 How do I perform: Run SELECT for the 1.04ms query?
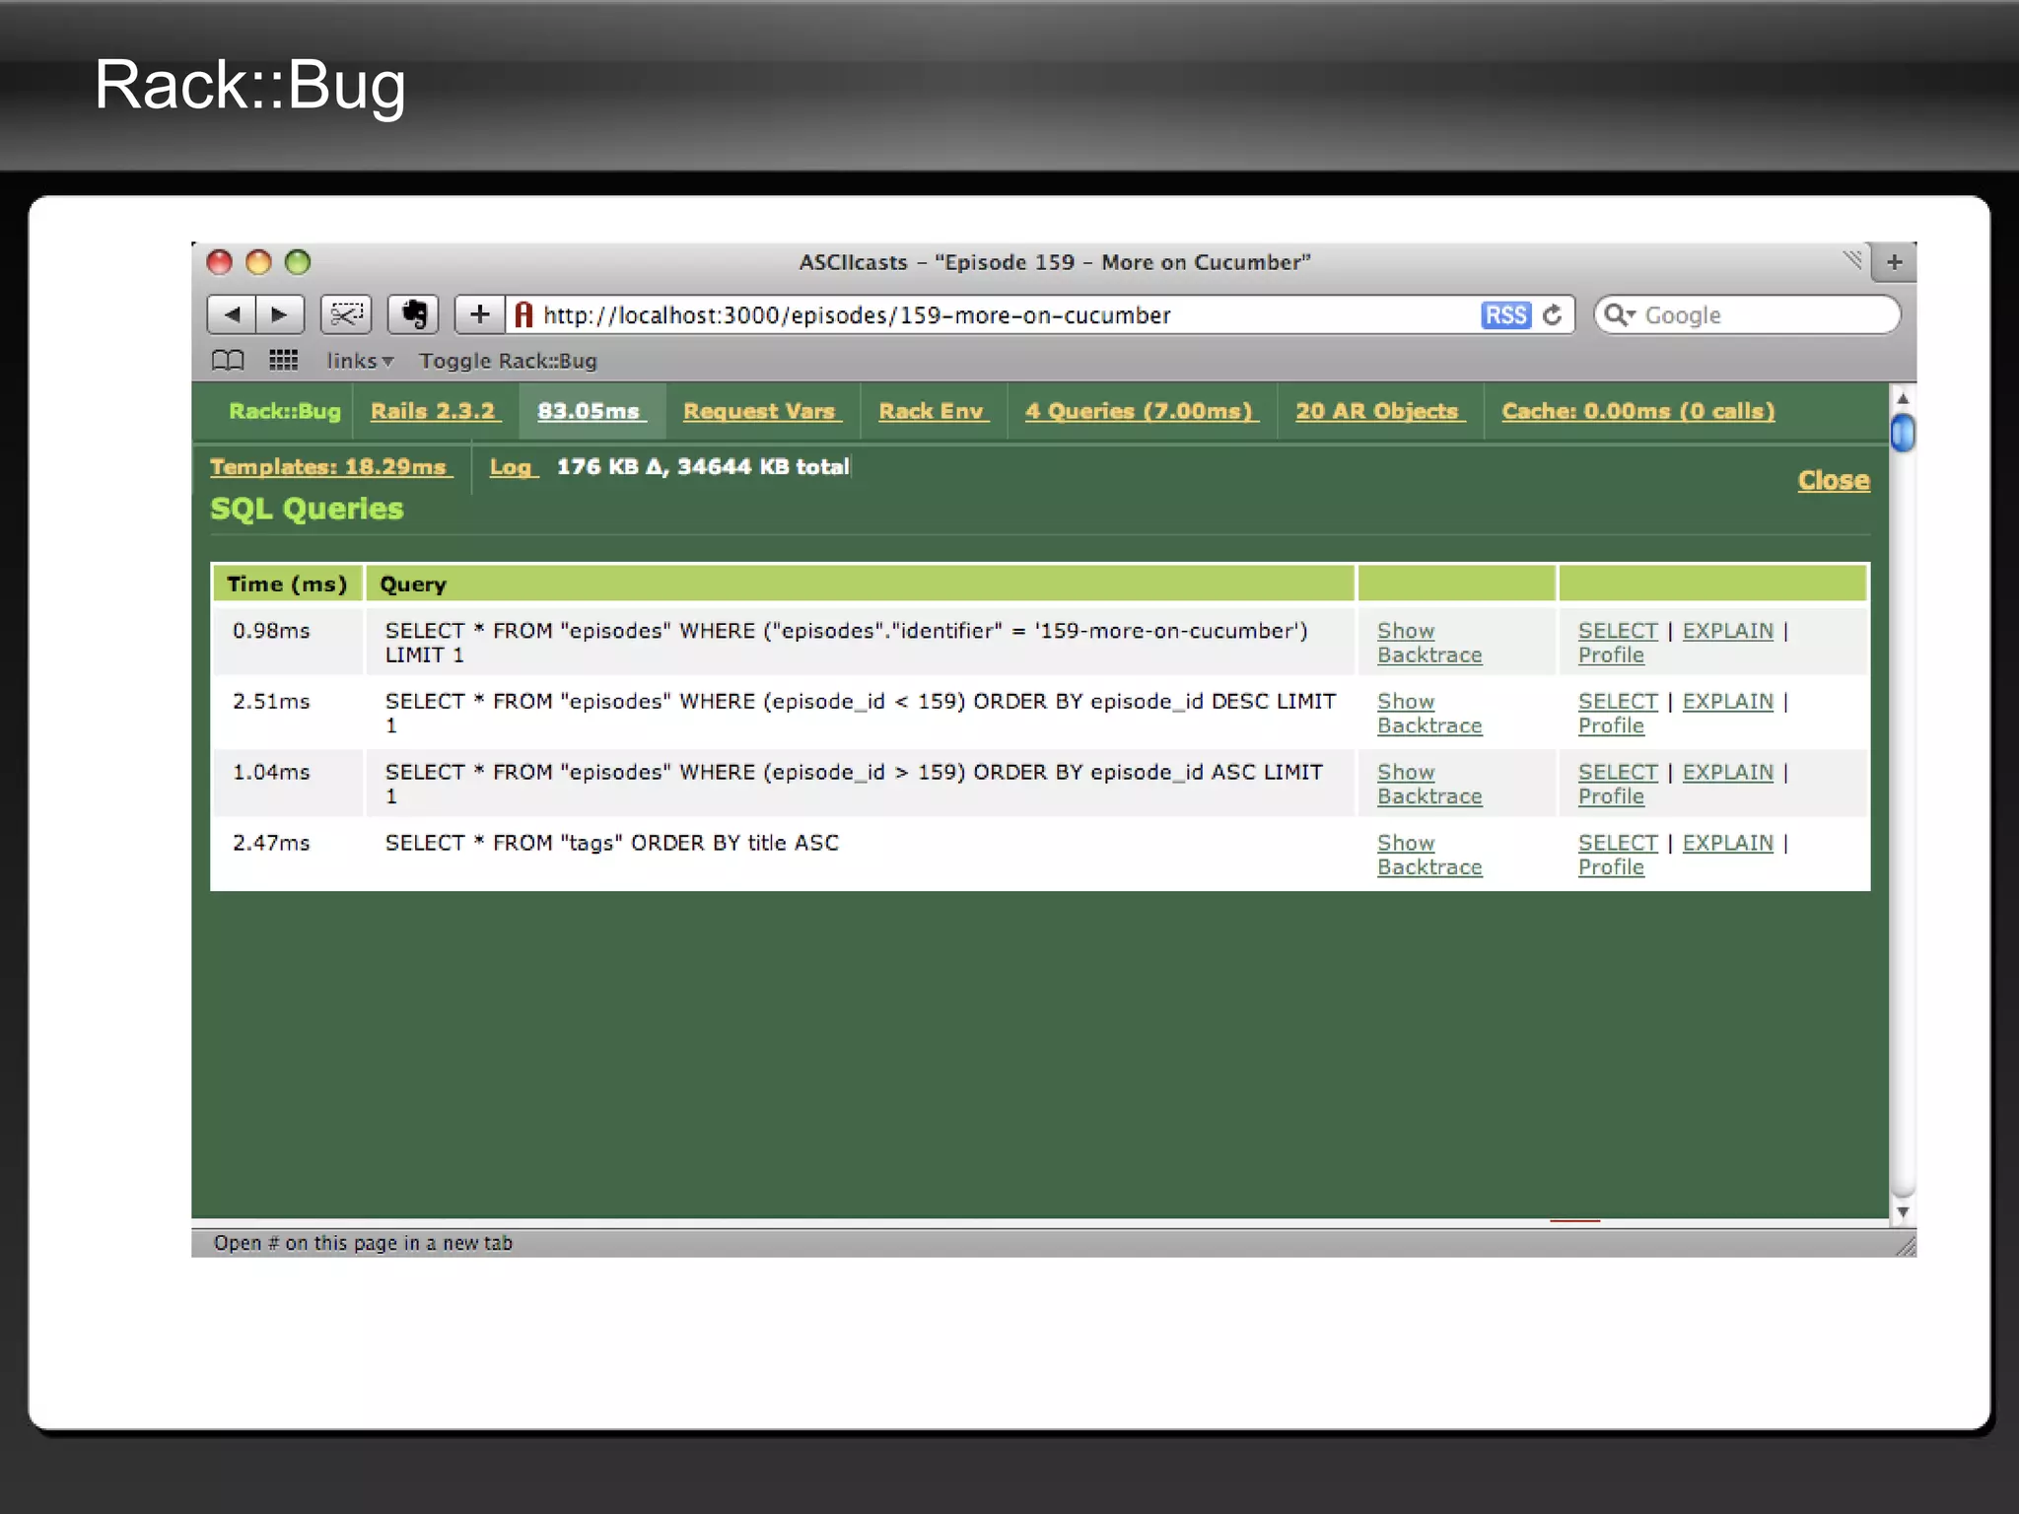(1618, 773)
